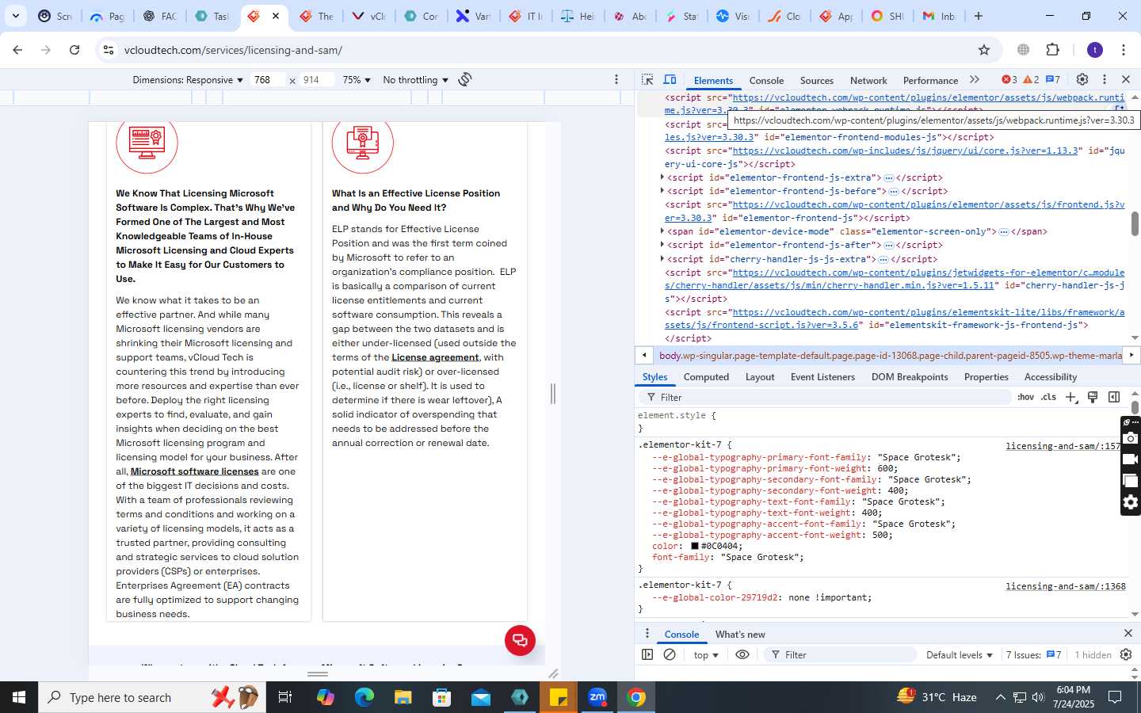The image size is (1141, 713).
Task: Open the jquery ui core.js script link
Action: pos(906,151)
